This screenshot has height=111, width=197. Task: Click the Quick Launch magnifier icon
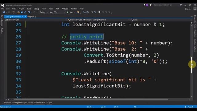click(x=181, y=5)
